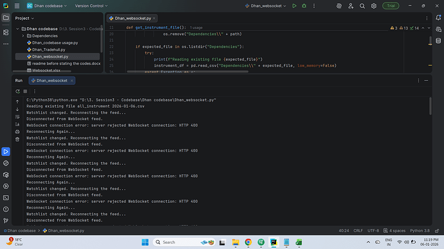
Task: Open Project view mode dropdown
Action: tap(24, 18)
